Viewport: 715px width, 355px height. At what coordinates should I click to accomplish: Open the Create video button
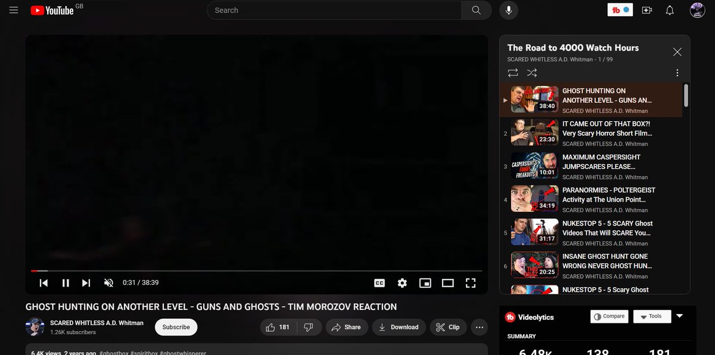pos(647,10)
